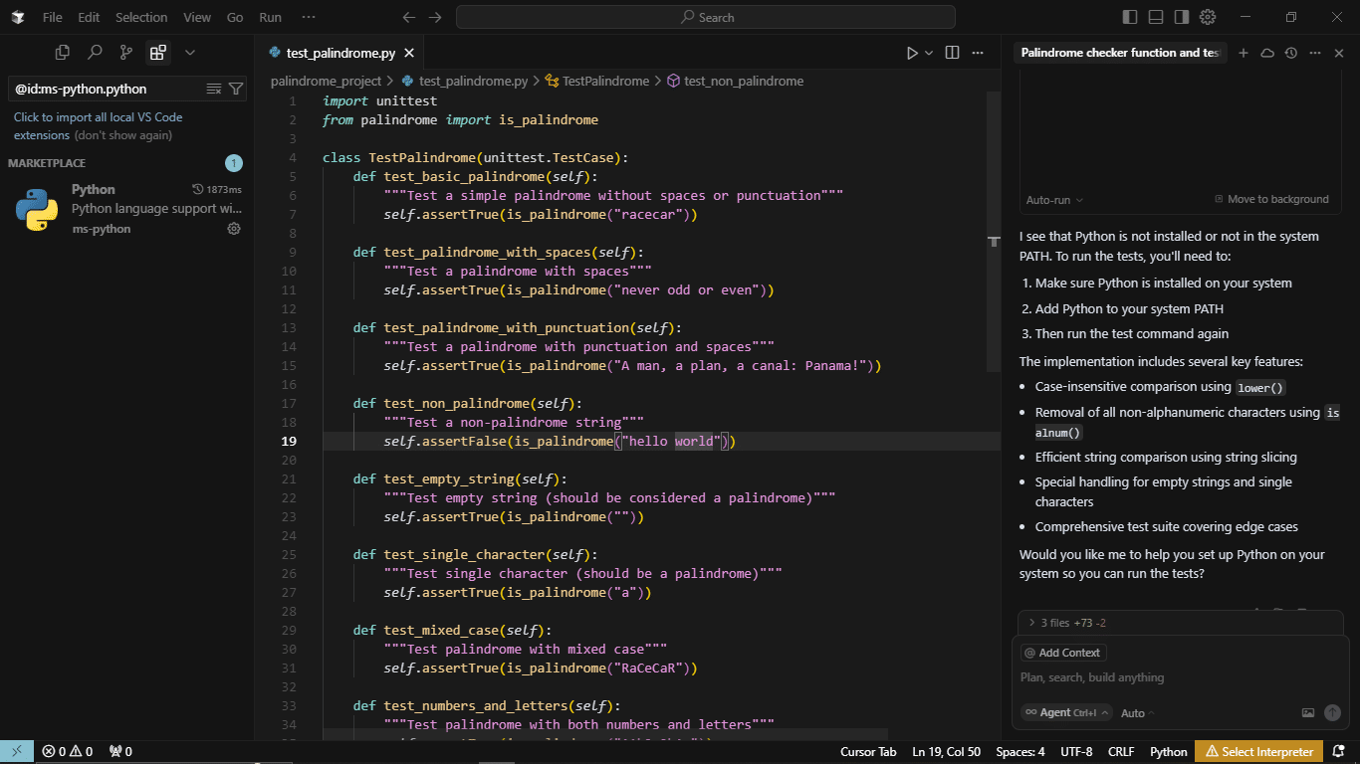Navigate back with the left arrow
This screenshot has height=764, width=1360.
[x=409, y=17]
